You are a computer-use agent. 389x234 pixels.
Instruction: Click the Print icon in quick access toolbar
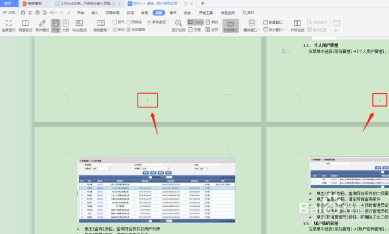tap(37, 13)
